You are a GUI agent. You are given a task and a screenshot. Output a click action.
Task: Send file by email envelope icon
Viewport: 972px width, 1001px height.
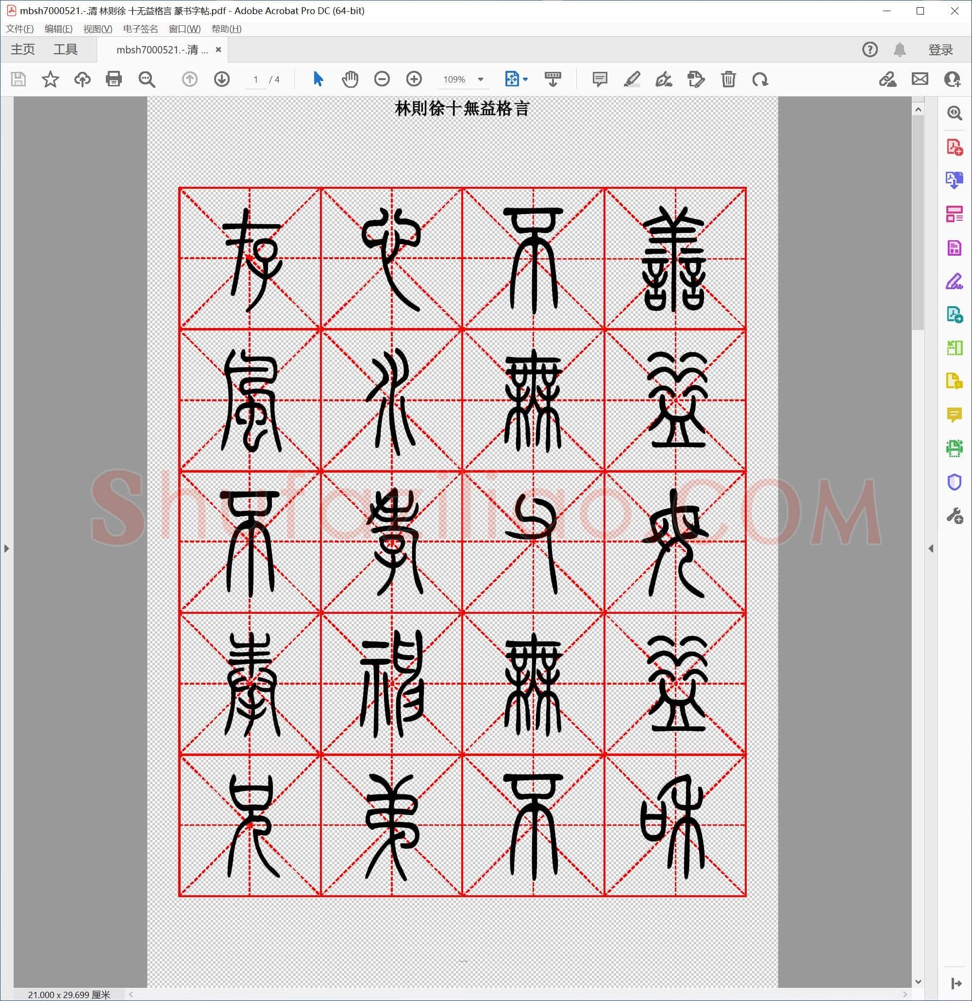pos(920,79)
